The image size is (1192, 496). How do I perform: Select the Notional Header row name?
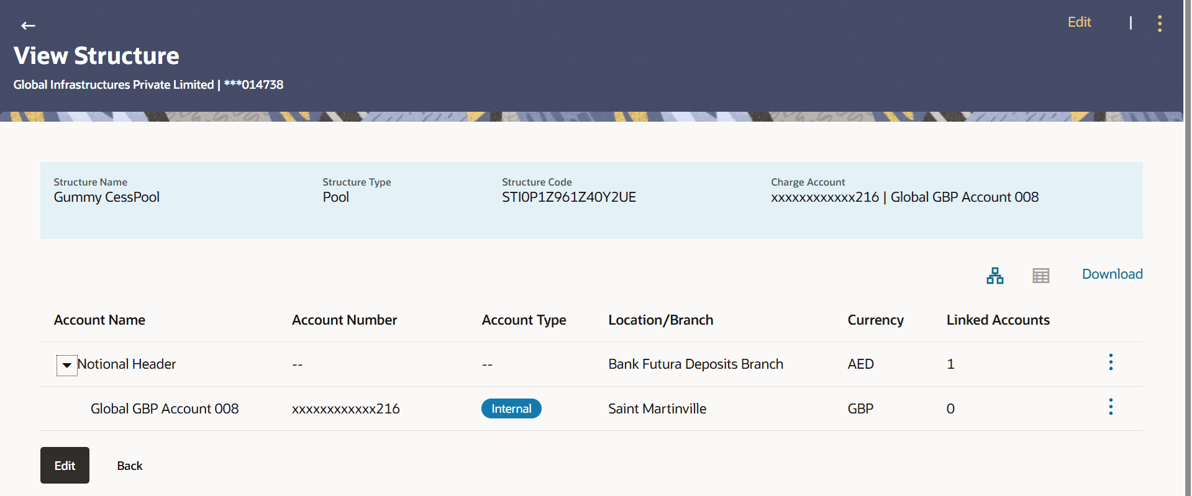(127, 364)
